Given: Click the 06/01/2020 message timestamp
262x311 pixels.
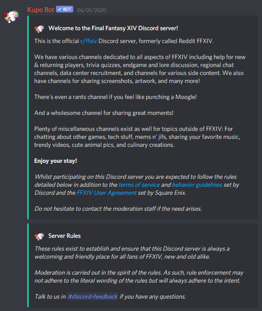Looking at the screenshot, I should tap(91, 10).
